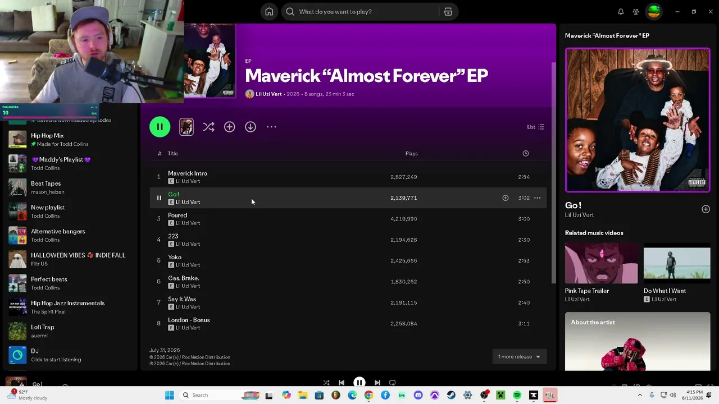Open the taskbar clock and date

click(x=694, y=395)
